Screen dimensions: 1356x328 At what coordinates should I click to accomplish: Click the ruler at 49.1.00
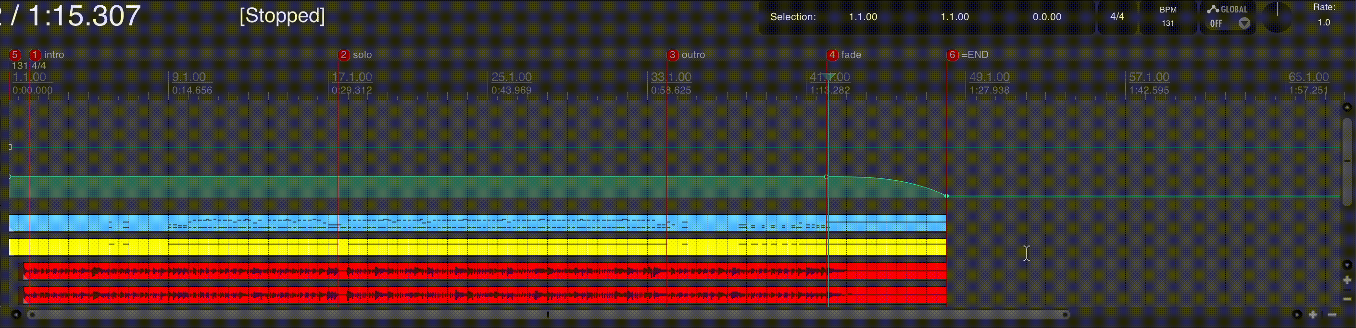click(x=989, y=77)
